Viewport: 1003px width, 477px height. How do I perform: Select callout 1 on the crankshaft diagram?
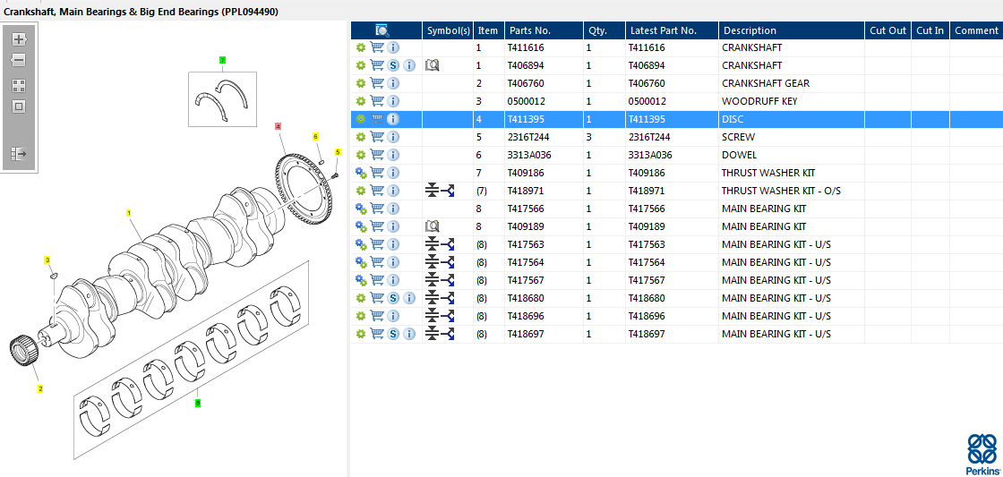[129, 212]
